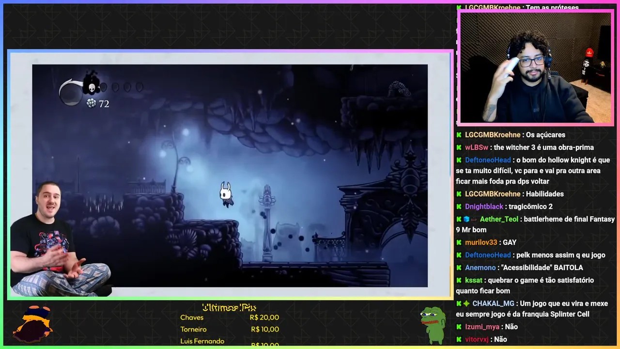This screenshot has width=620, height=349.
Task: Click the Hollow Knight video frame
Action: coord(230,175)
